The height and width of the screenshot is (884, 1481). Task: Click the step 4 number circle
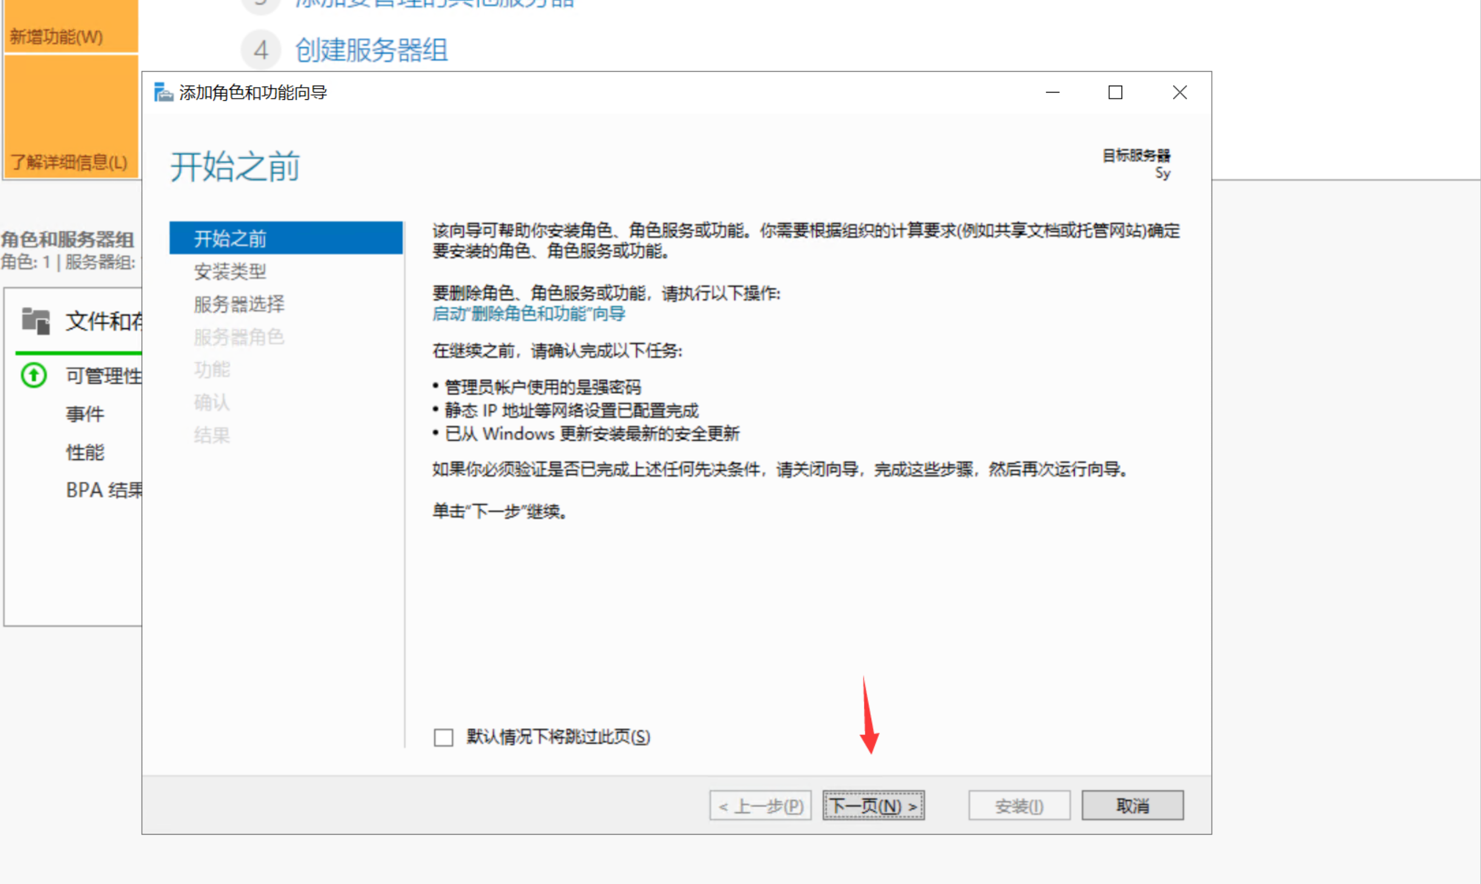[x=261, y=50]
